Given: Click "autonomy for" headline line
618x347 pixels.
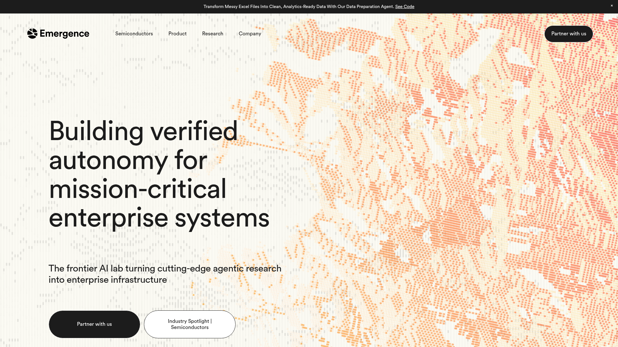Looking at the screenshot, I should pos(128,160).
